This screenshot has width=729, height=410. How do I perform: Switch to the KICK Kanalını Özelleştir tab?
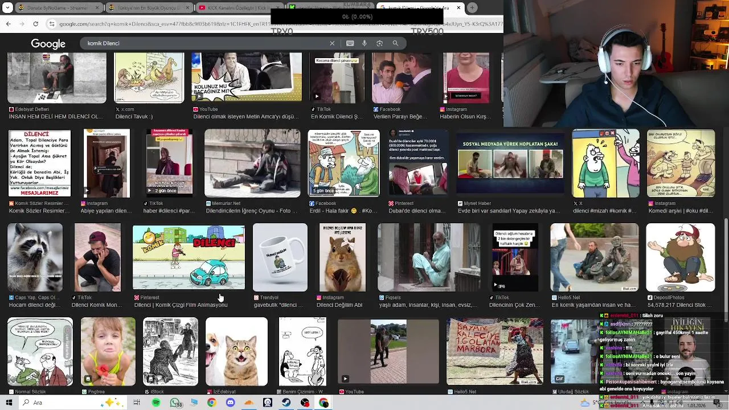click(x=240, y=8)
